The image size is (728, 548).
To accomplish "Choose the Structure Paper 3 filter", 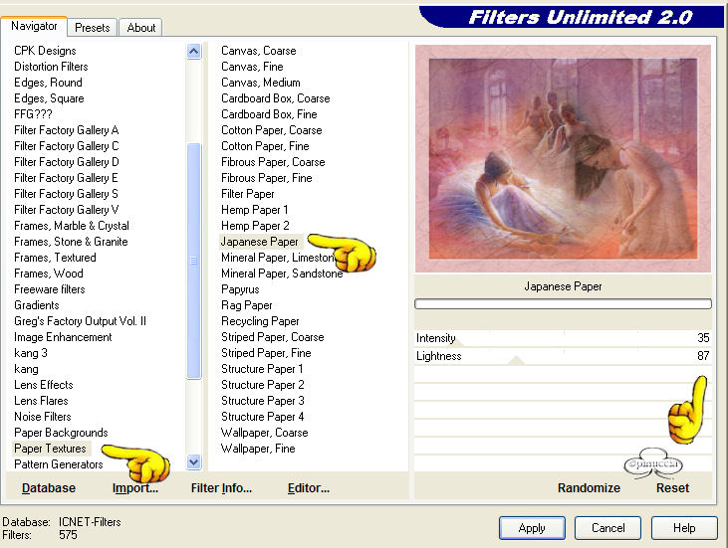I will point(262,400).
